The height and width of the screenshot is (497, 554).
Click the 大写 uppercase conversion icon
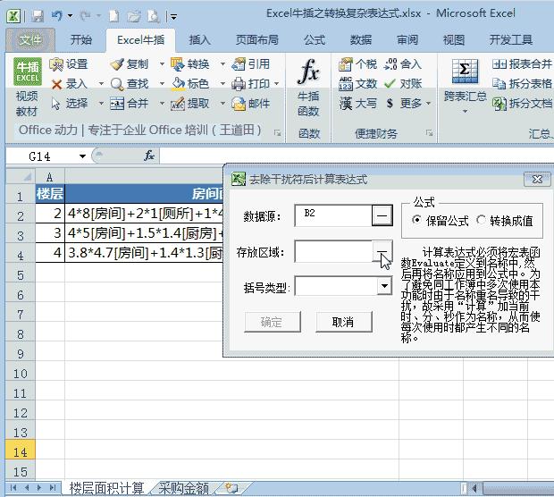pyautogui.click(x=345, y=104)
